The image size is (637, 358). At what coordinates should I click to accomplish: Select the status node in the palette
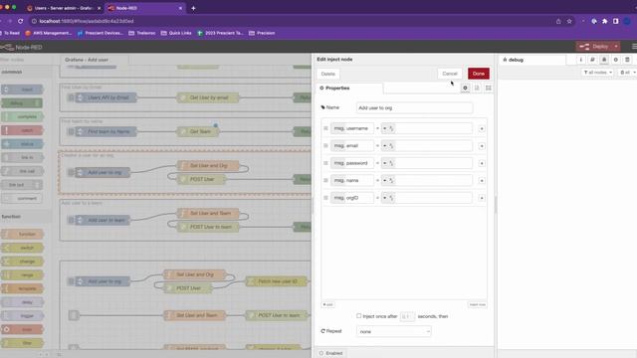coord(22,144)
